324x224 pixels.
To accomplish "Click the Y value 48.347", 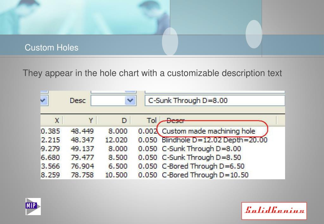I will pos(82,140).
